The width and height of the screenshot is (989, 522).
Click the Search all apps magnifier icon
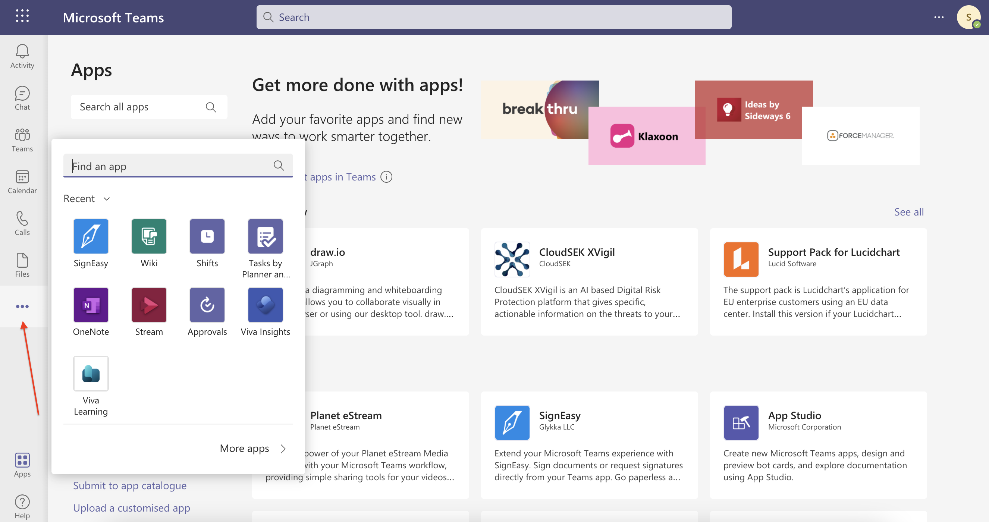coord(211,107)
